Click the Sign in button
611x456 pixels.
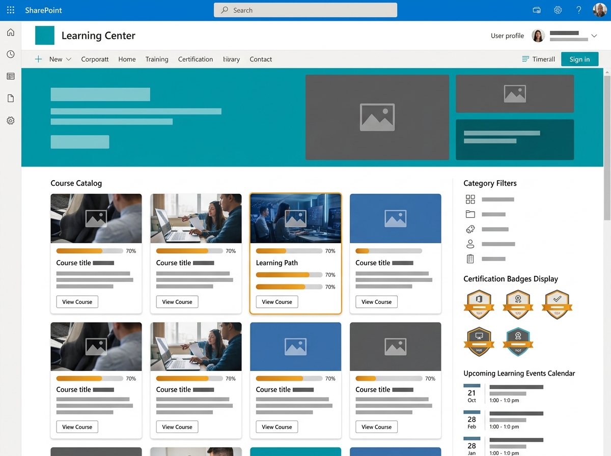(579, 59)
